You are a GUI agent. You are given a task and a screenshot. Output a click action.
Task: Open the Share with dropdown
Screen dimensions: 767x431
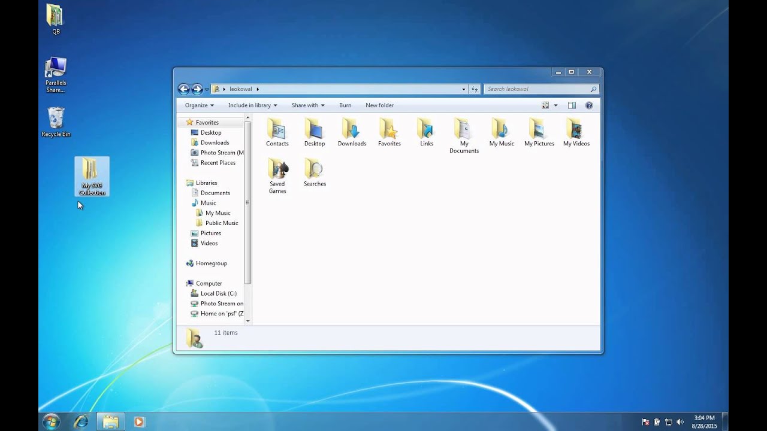coord(308,105)
